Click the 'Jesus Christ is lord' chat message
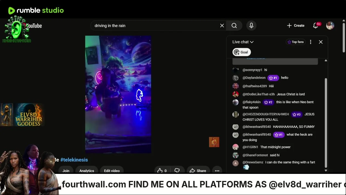 (291, 94)
